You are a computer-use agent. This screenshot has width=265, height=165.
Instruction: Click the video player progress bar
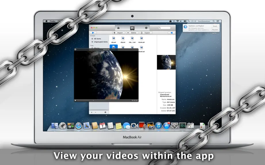pyautogui.click(x=104, y=100)
